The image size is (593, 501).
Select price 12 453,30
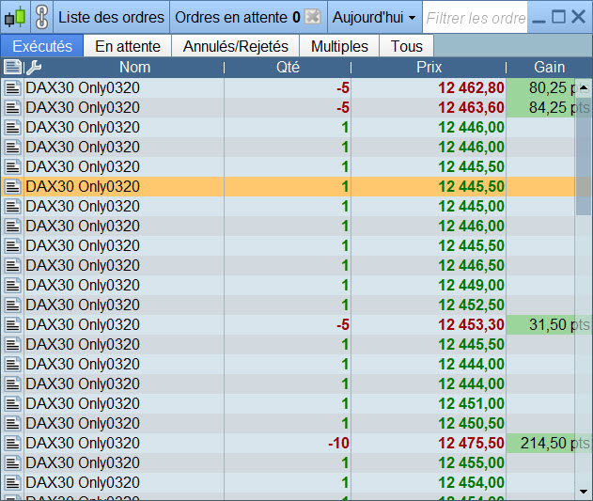(471, 324)
